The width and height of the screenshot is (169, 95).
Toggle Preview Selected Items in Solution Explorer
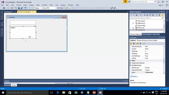(162, 15)
